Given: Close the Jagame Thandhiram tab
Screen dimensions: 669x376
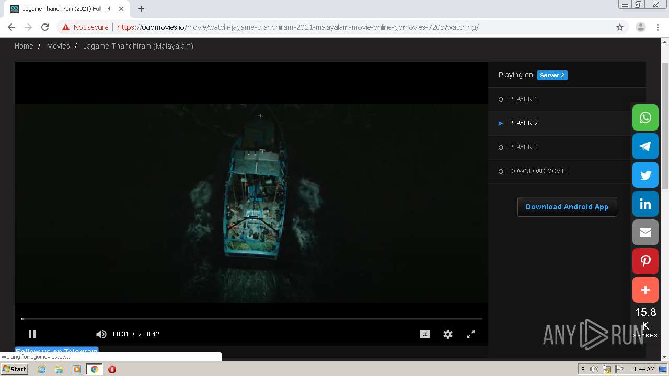Looking at the screenshot, I should coord(122,9).
